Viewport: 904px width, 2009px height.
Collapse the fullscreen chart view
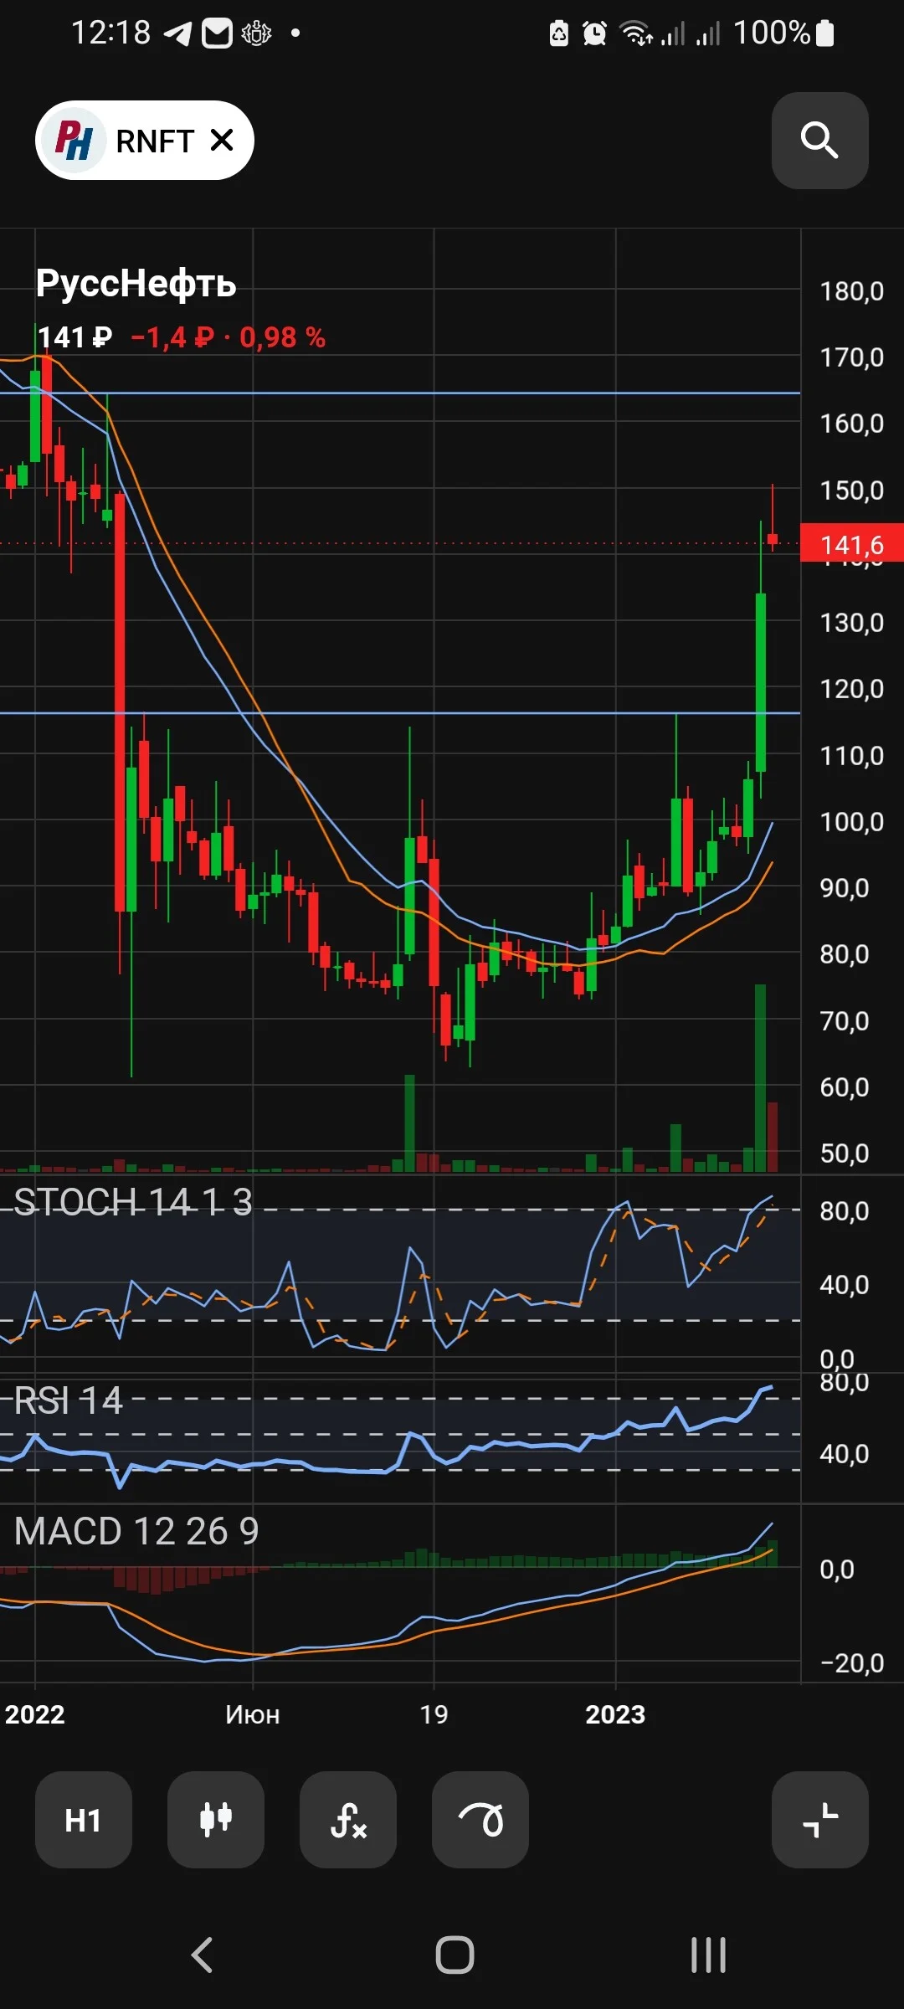coord(819,1820)
